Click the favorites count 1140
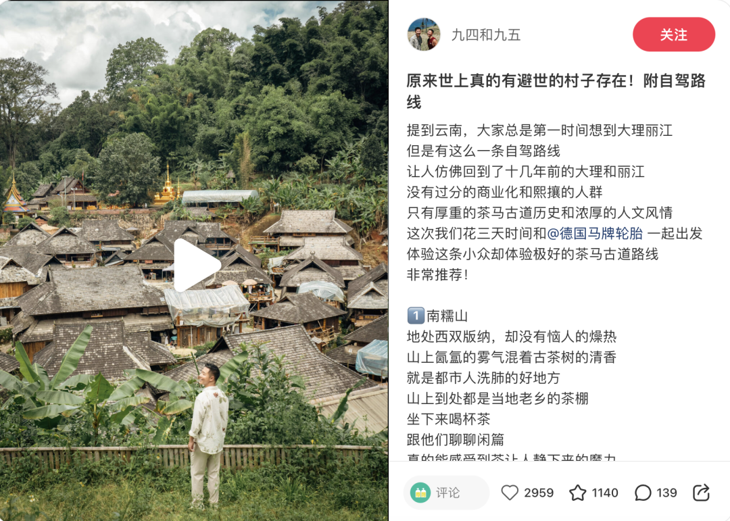The height and width of the screenshot is (521, 730). point(605,493)
